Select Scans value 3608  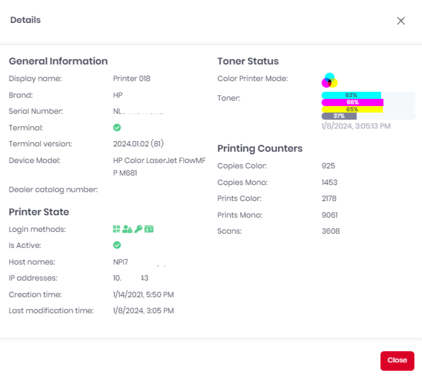pos(331,231)
